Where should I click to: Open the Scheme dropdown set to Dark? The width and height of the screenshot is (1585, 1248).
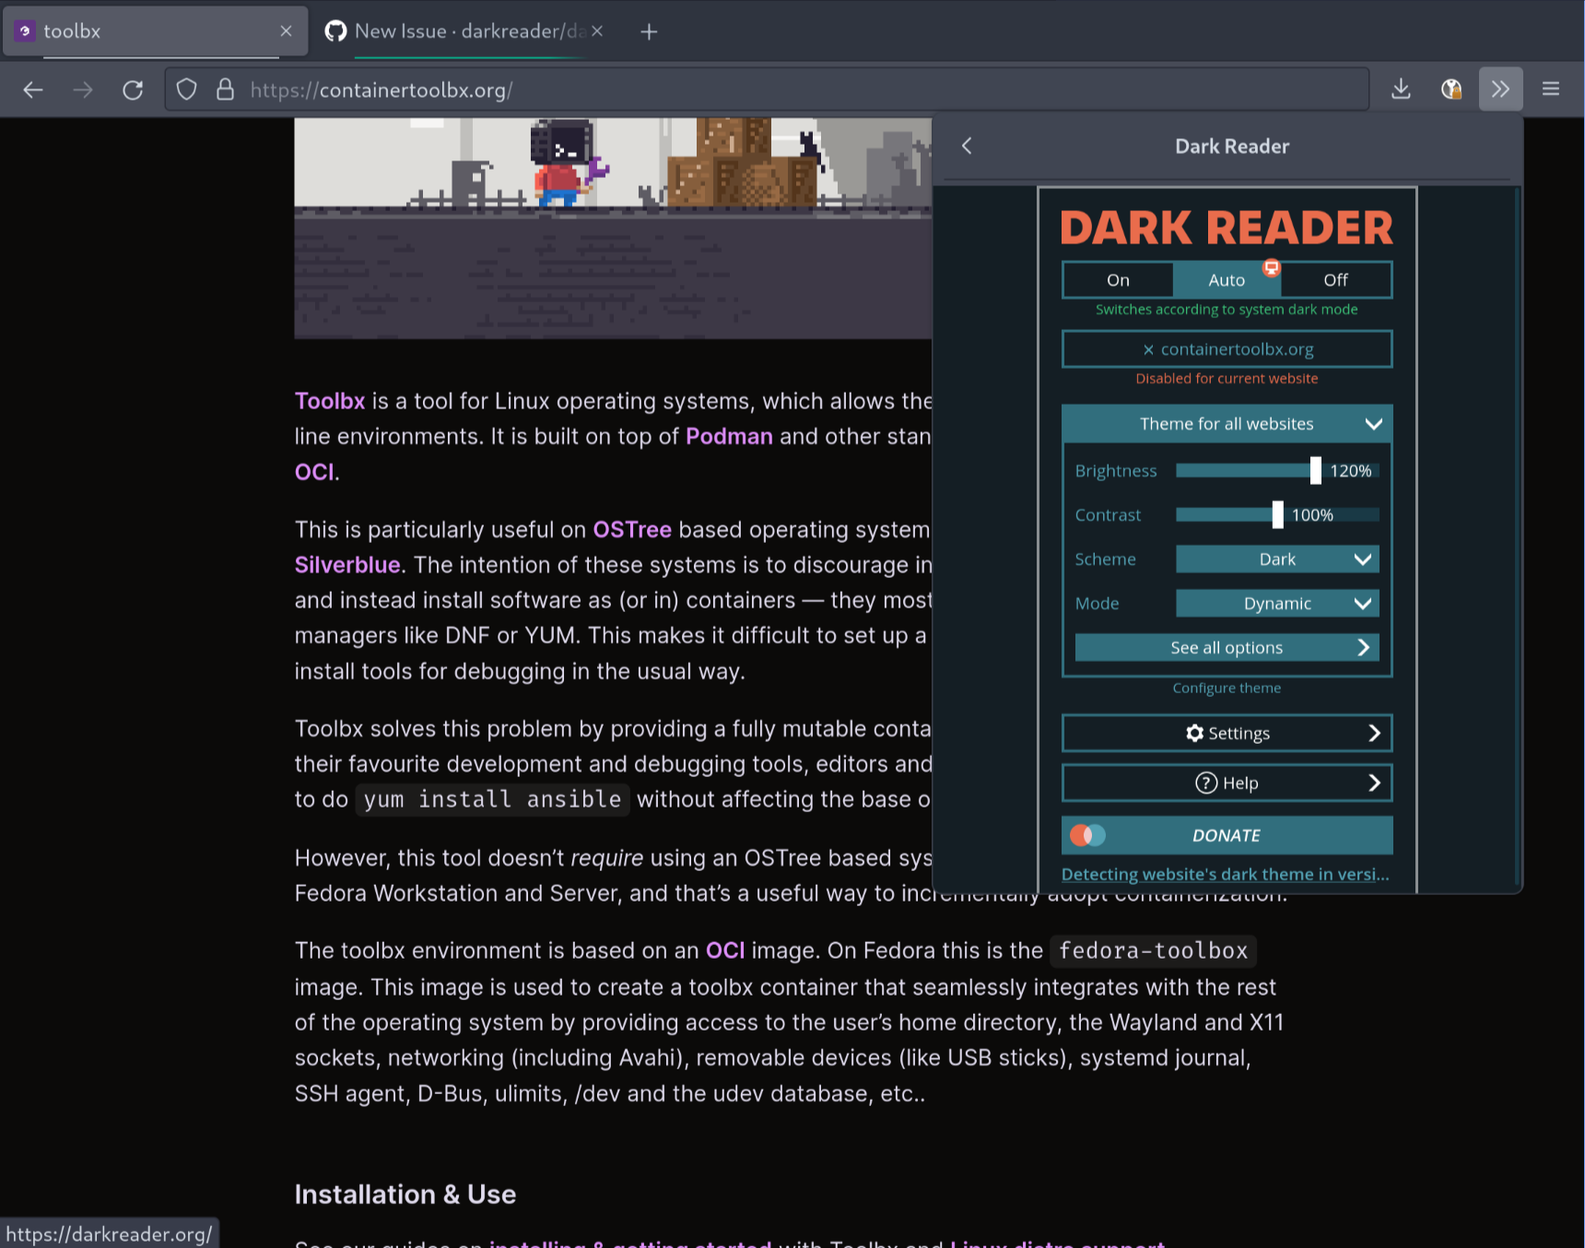[x=1277, y=559]
